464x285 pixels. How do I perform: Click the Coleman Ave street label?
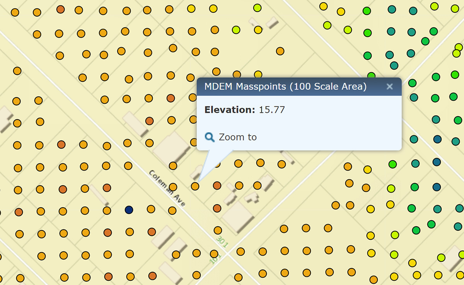168,188
